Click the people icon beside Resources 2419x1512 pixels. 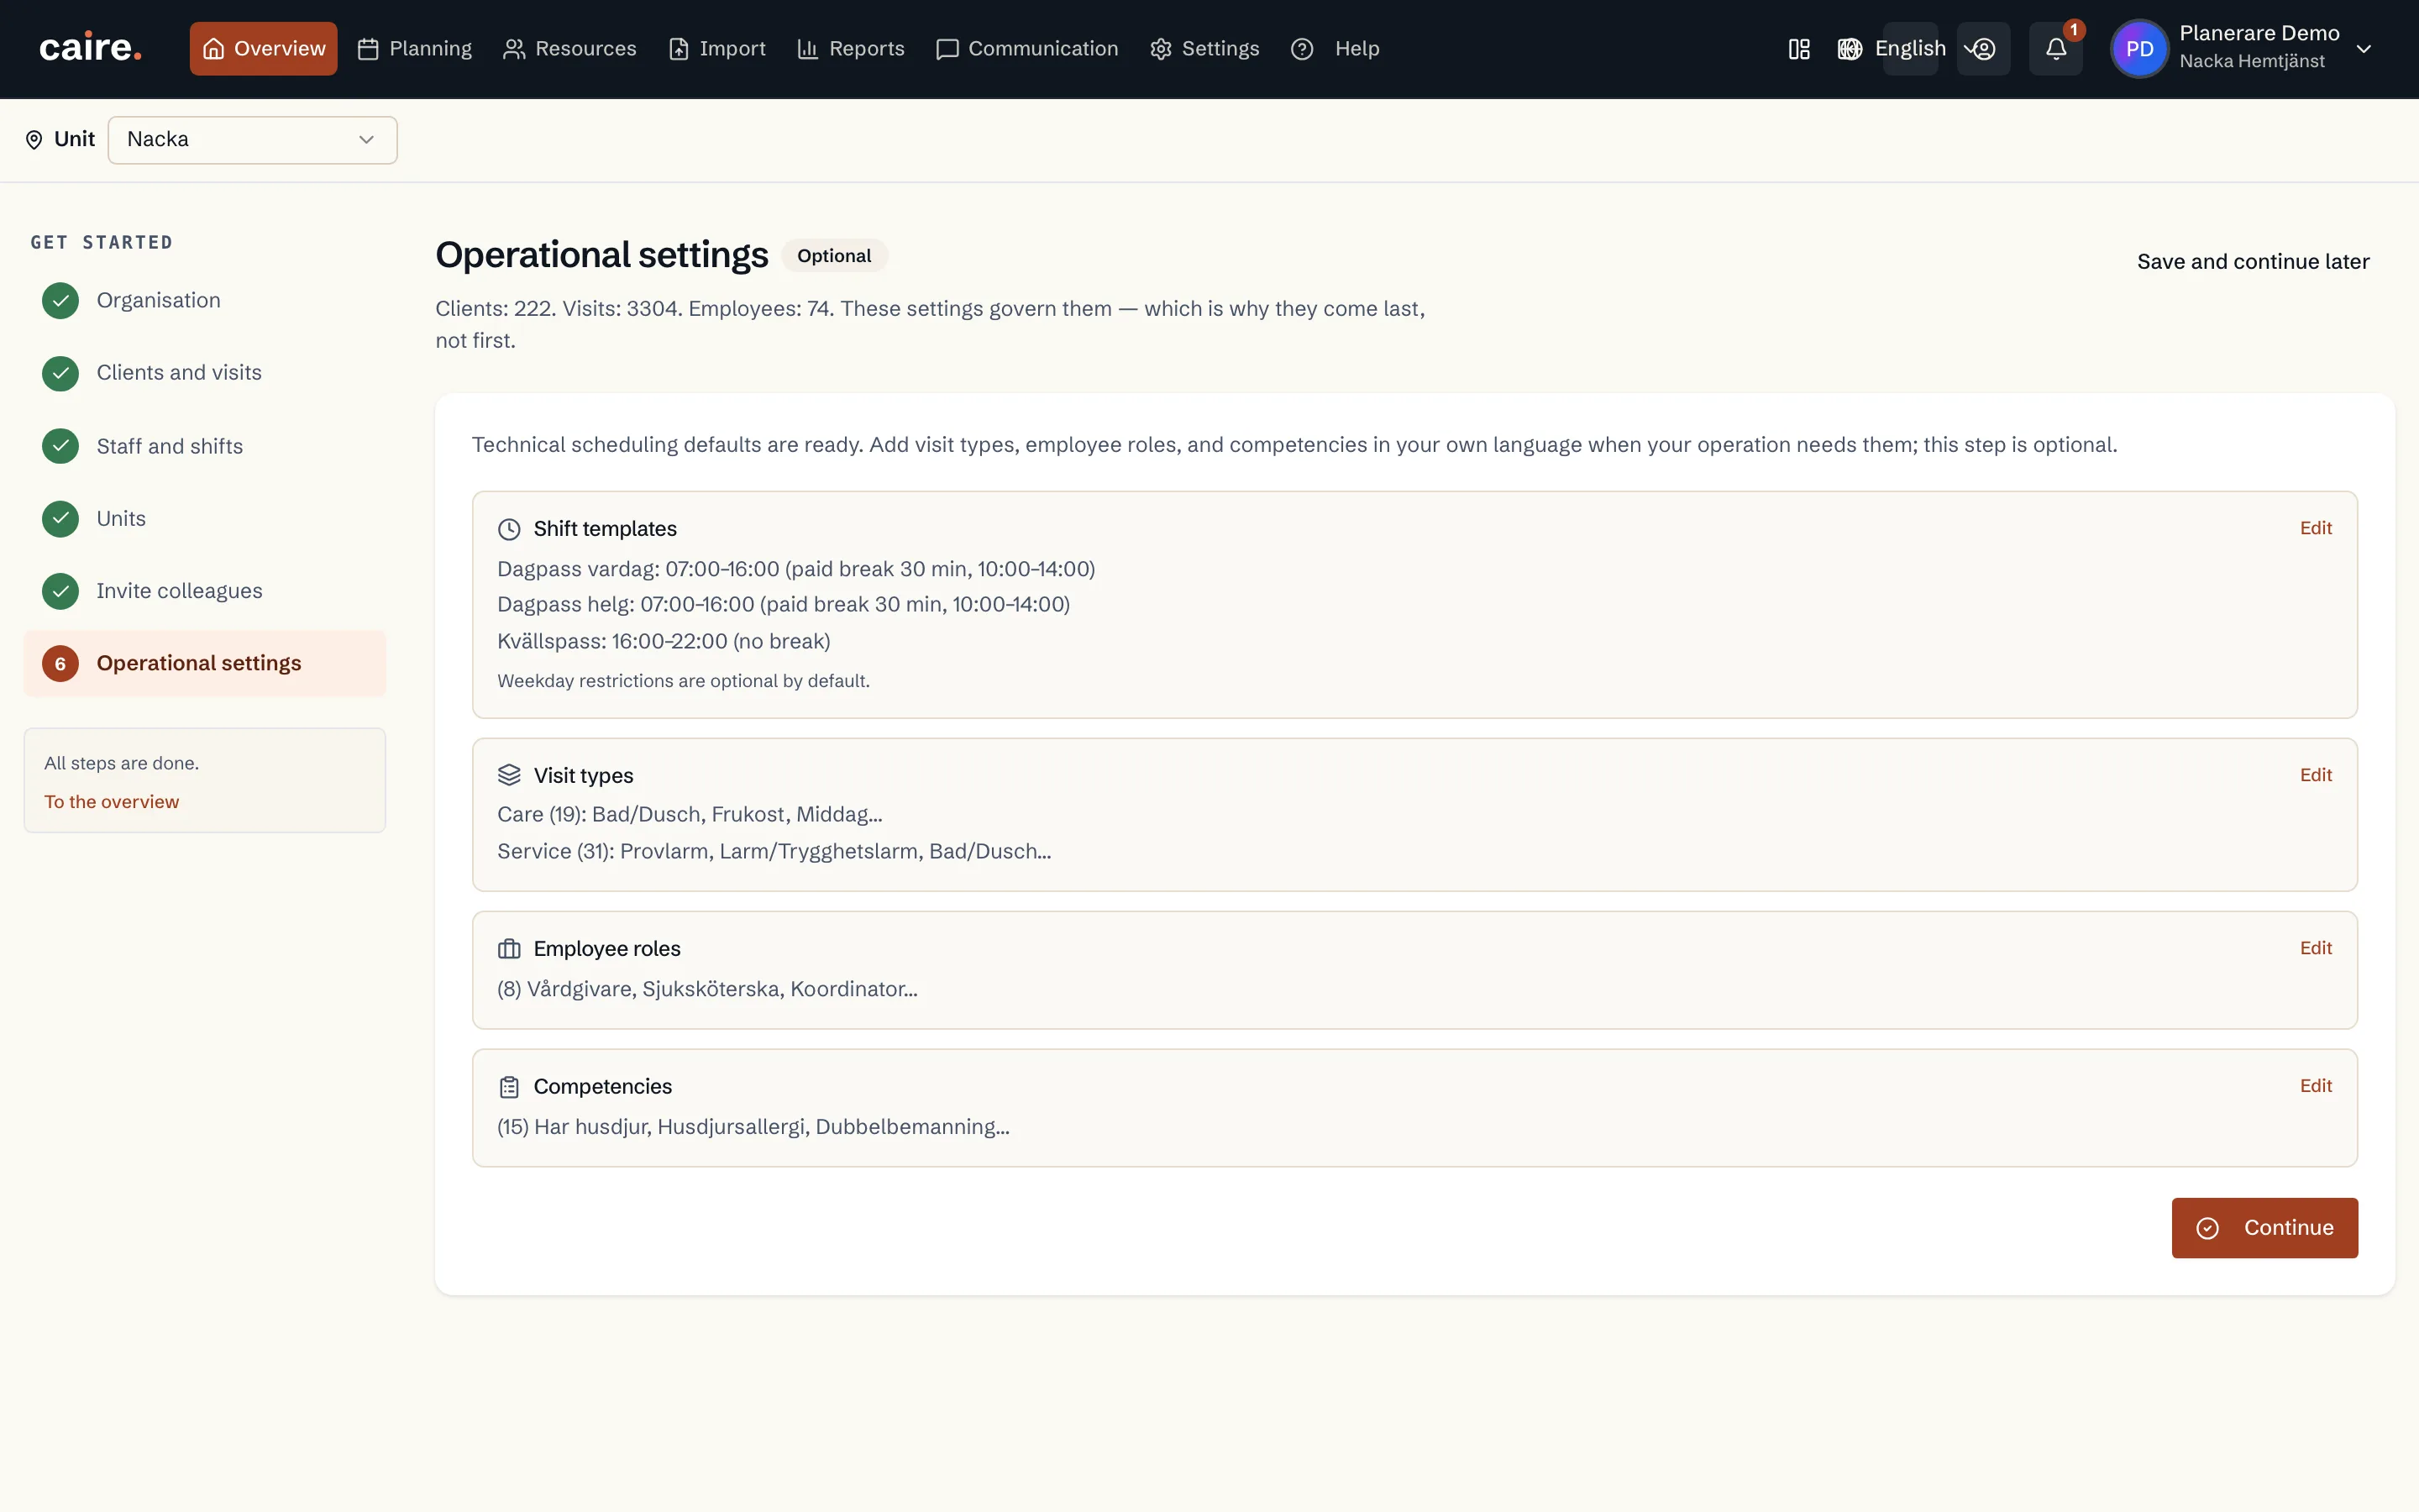click(514, 49)
